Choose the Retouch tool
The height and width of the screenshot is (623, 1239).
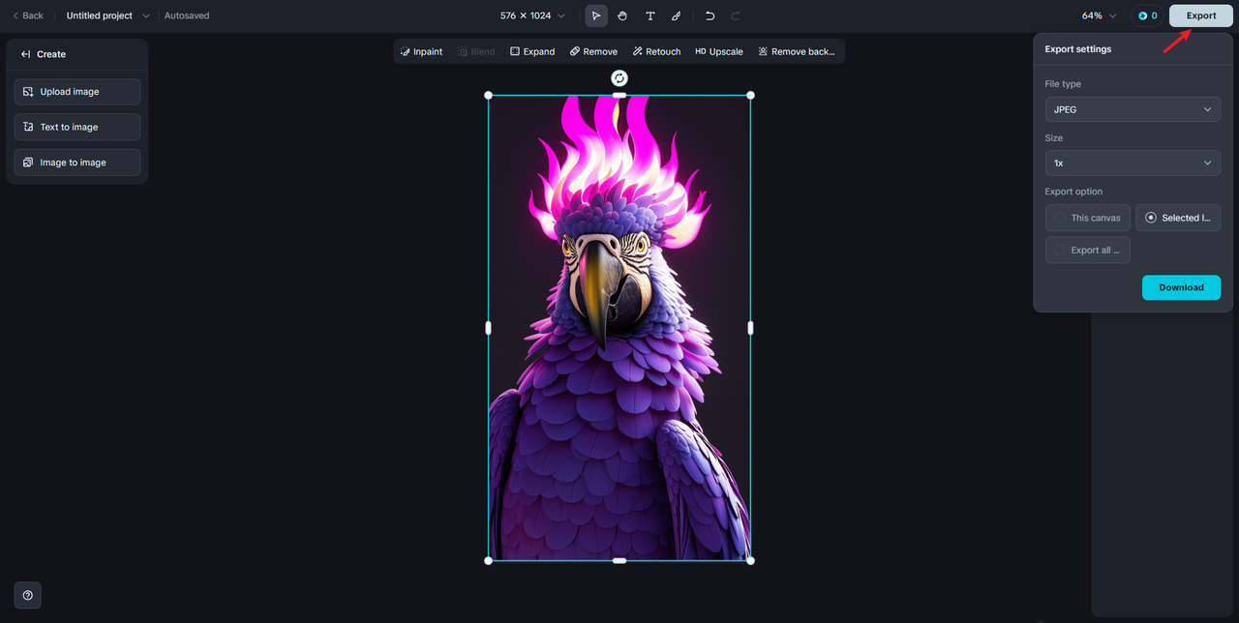pos(656,51)
